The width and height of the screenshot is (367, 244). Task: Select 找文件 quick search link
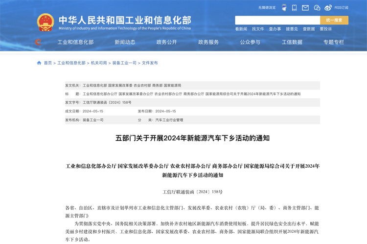[x=258, y=29]
